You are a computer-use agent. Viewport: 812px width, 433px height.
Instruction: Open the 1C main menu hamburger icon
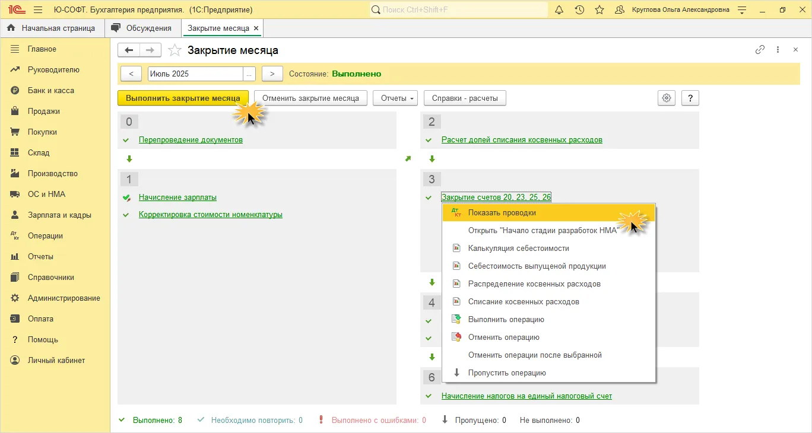tap(38, 9)
